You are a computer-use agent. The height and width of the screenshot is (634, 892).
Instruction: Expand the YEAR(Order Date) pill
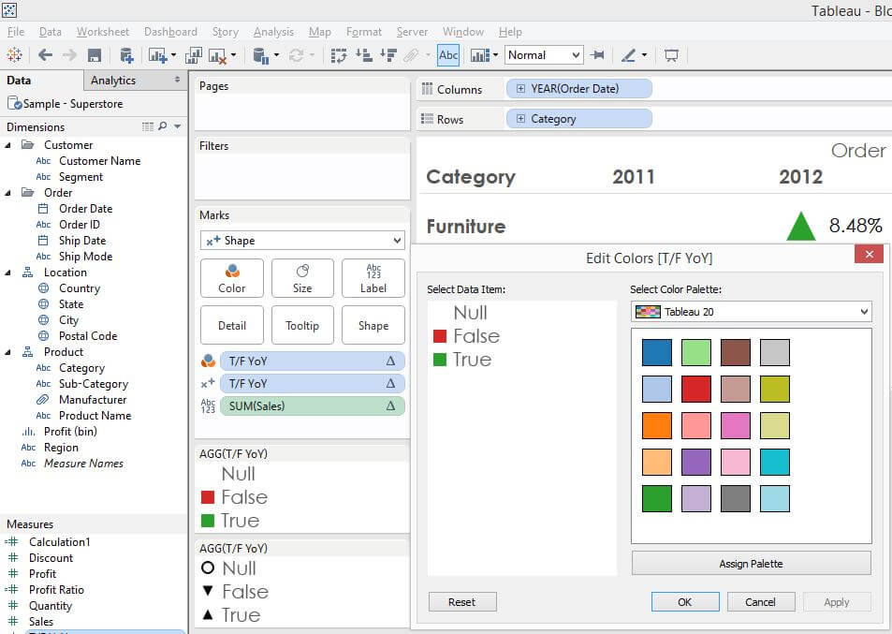(x=520, y=89)
